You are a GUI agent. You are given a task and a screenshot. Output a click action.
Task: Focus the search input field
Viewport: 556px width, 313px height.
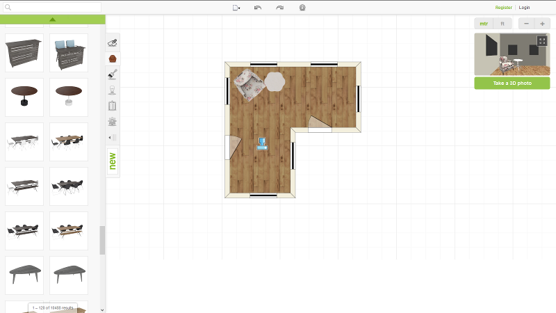click(53, 7)
